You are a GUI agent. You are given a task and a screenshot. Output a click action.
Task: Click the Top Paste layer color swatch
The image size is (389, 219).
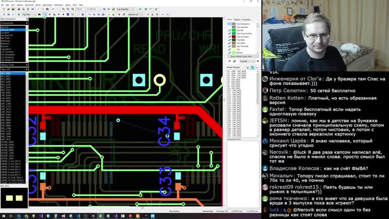click(x=233, y=43)
